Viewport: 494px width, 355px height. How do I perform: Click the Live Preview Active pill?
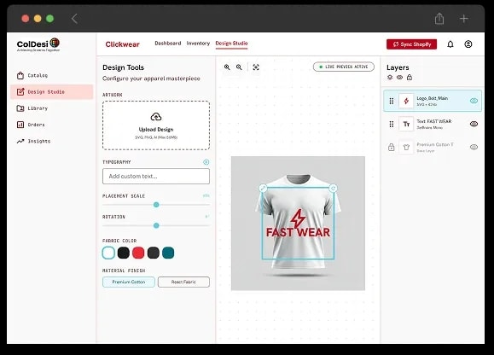click(x=343, y=67)
